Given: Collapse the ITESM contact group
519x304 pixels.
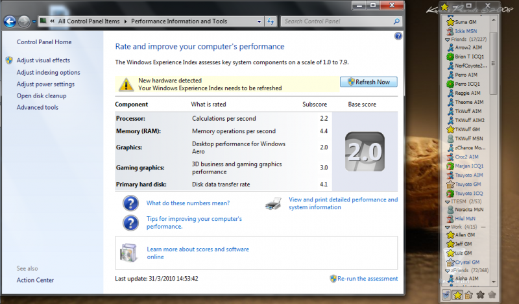Looking at the screenshot, I should [x=446, y=202].
